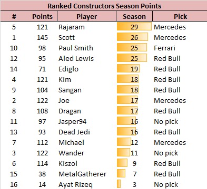
Task: Select the Points column header
Action: pos(42,16)
